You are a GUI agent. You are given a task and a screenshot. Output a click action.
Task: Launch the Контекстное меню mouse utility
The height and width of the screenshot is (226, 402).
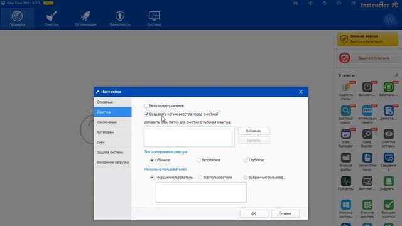[367, 162]
